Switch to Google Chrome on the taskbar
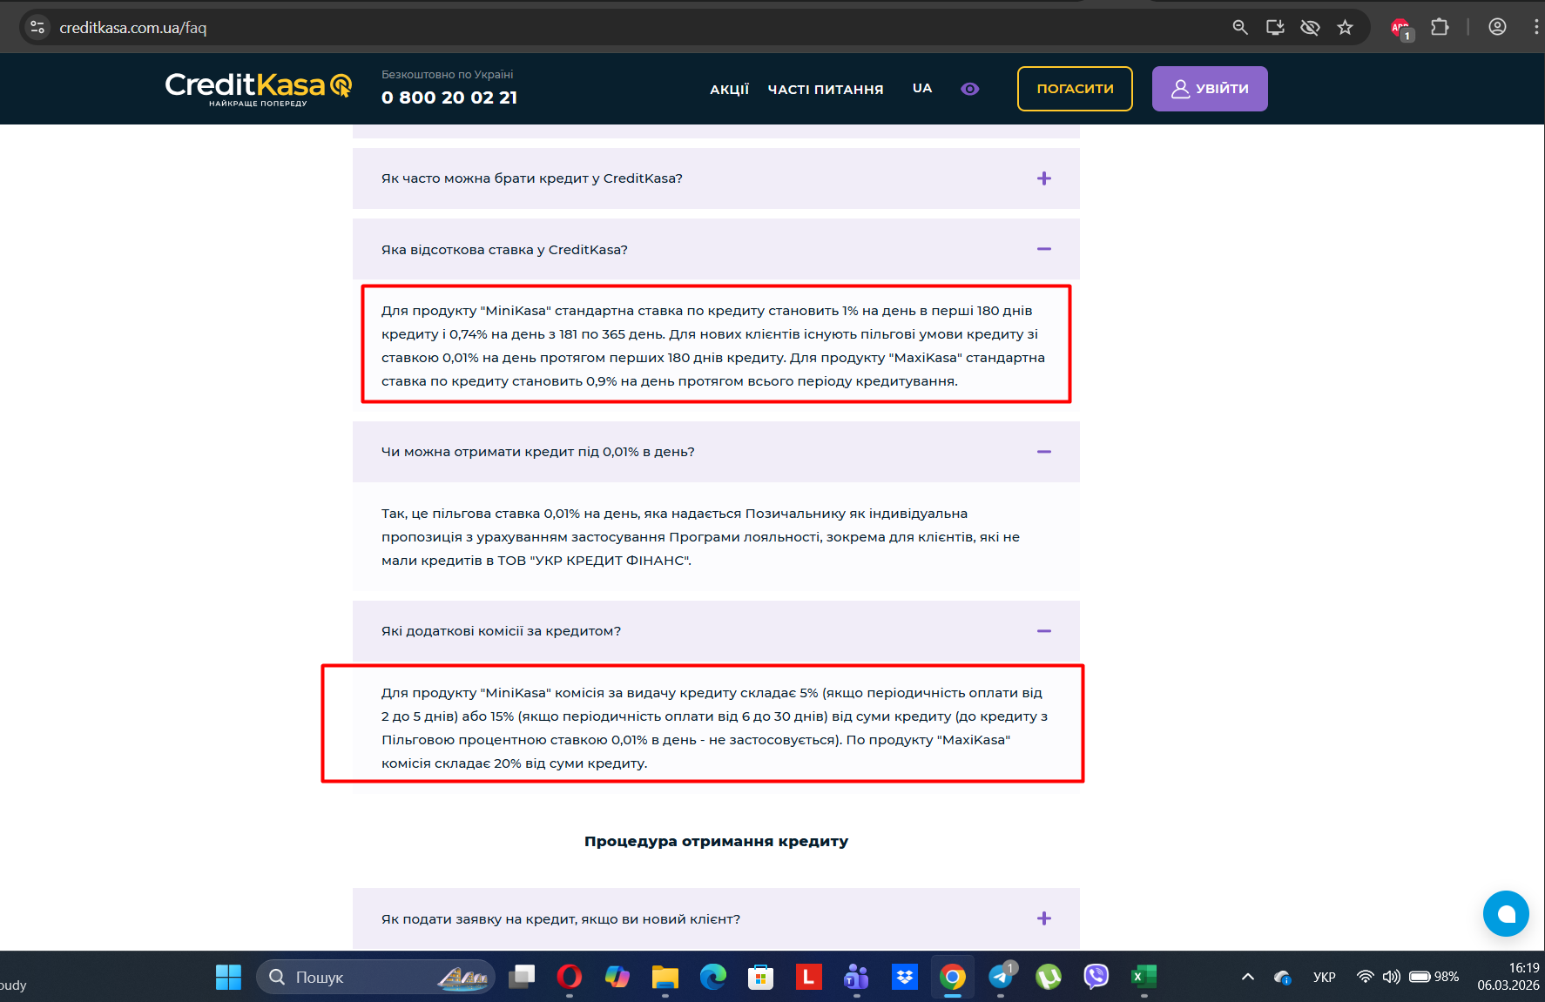Viewport: 1545px width, 1002px height. 953,978
